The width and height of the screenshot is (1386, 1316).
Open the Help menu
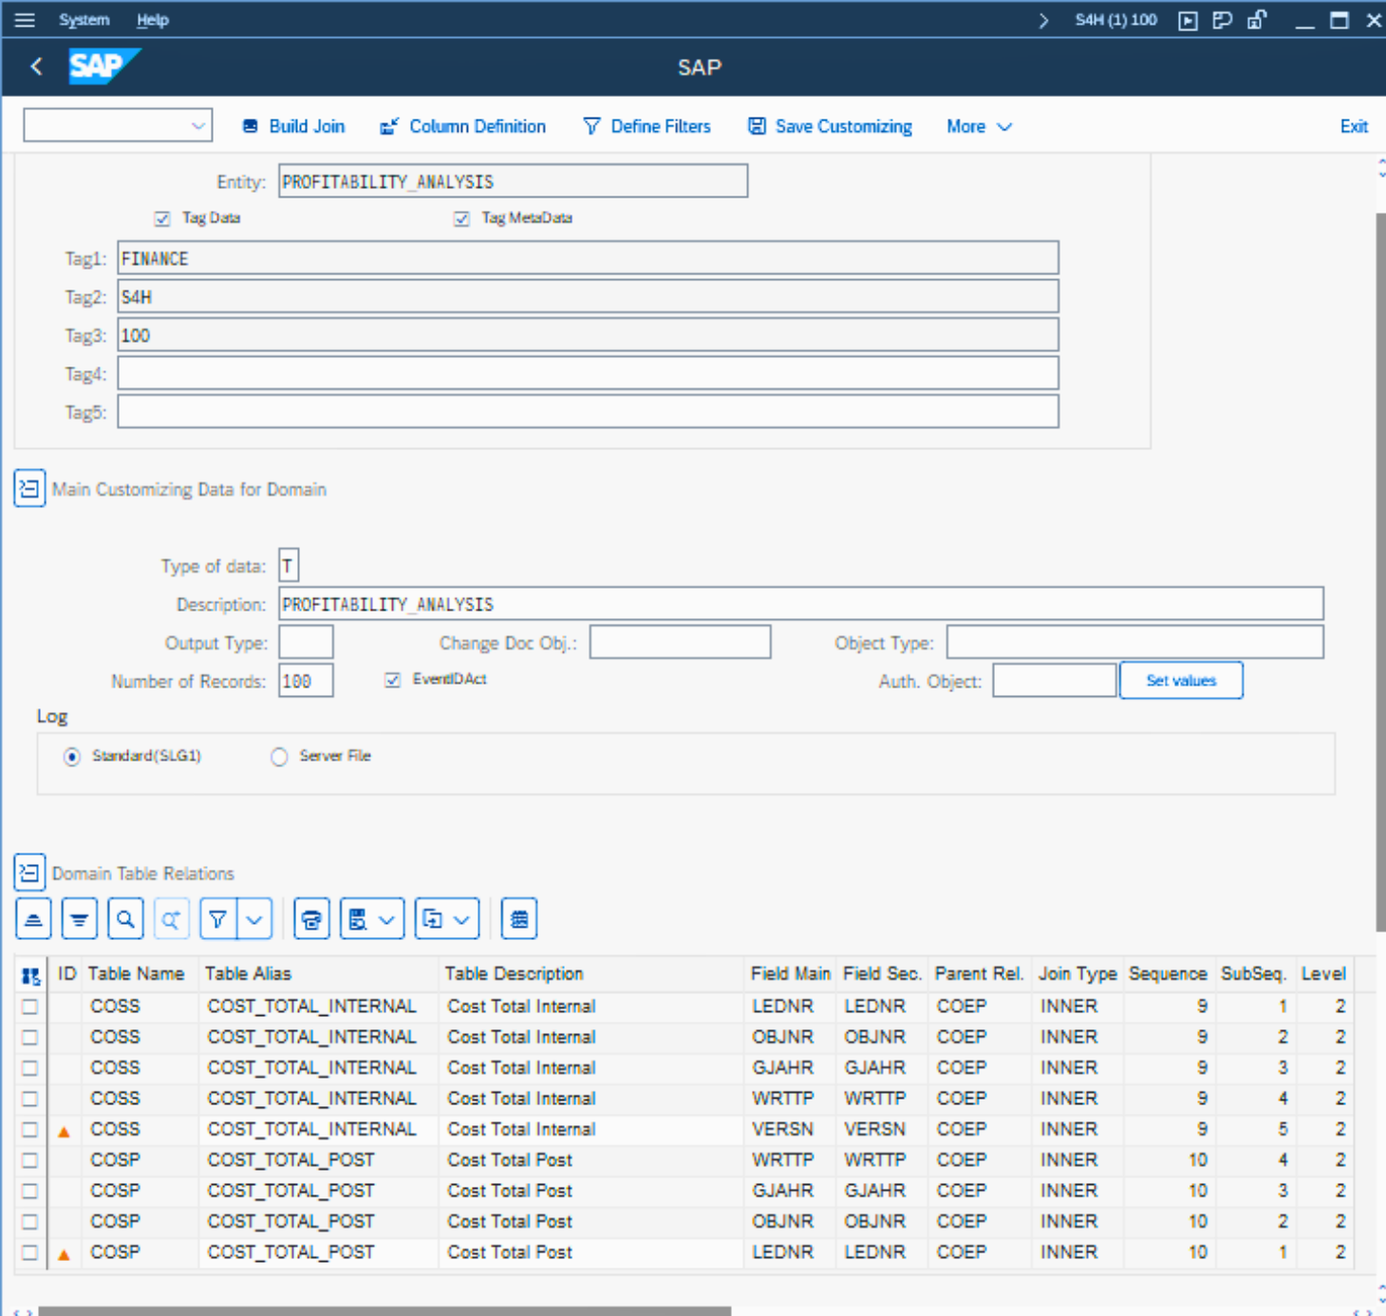click(x=152, y=20)
